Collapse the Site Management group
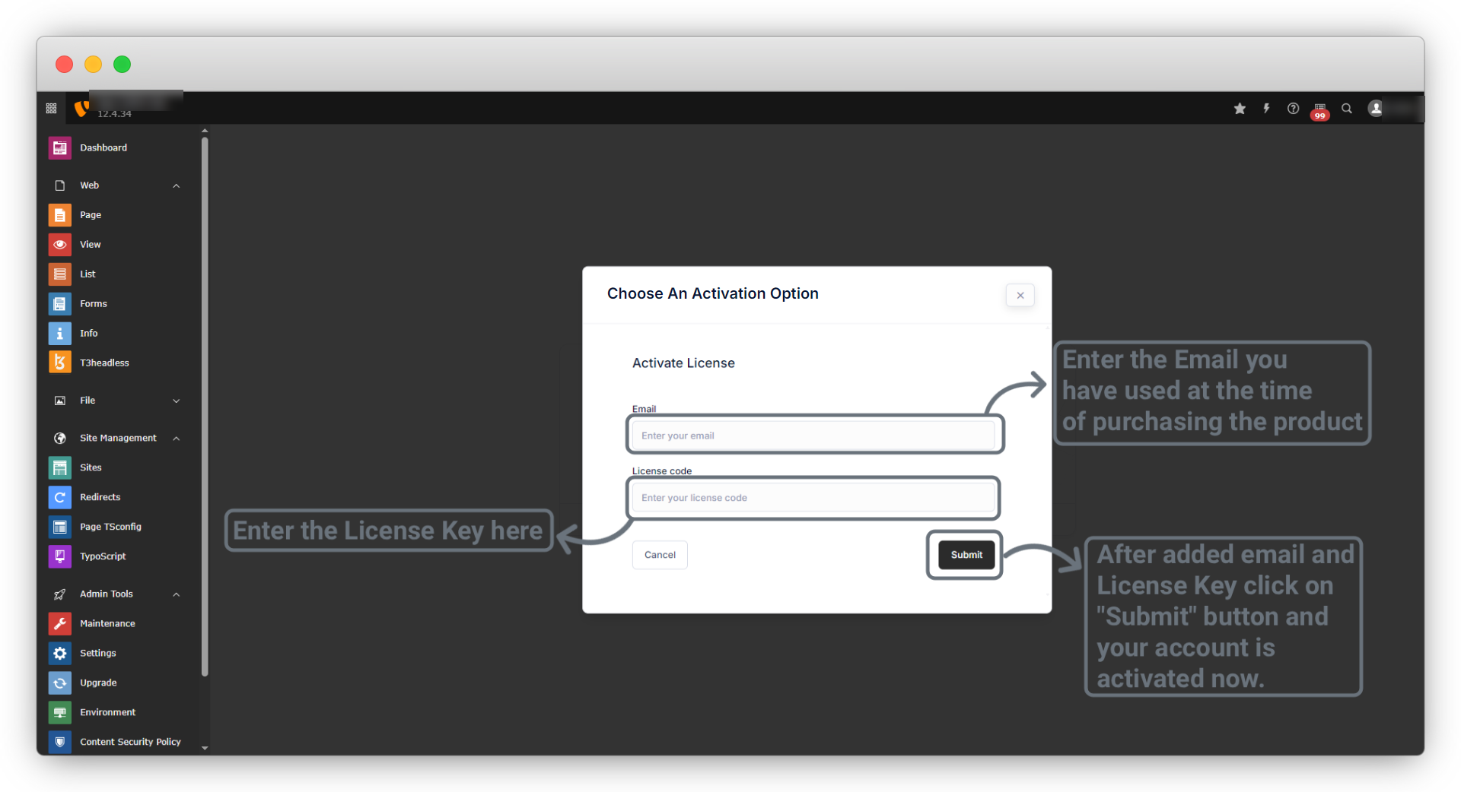Image resolution: width=1461 pixels, height=792 pixels. tap(176, 439)
